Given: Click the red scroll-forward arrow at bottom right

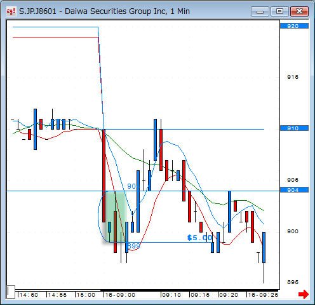Looking at the screenshot, I should [304, 294].
